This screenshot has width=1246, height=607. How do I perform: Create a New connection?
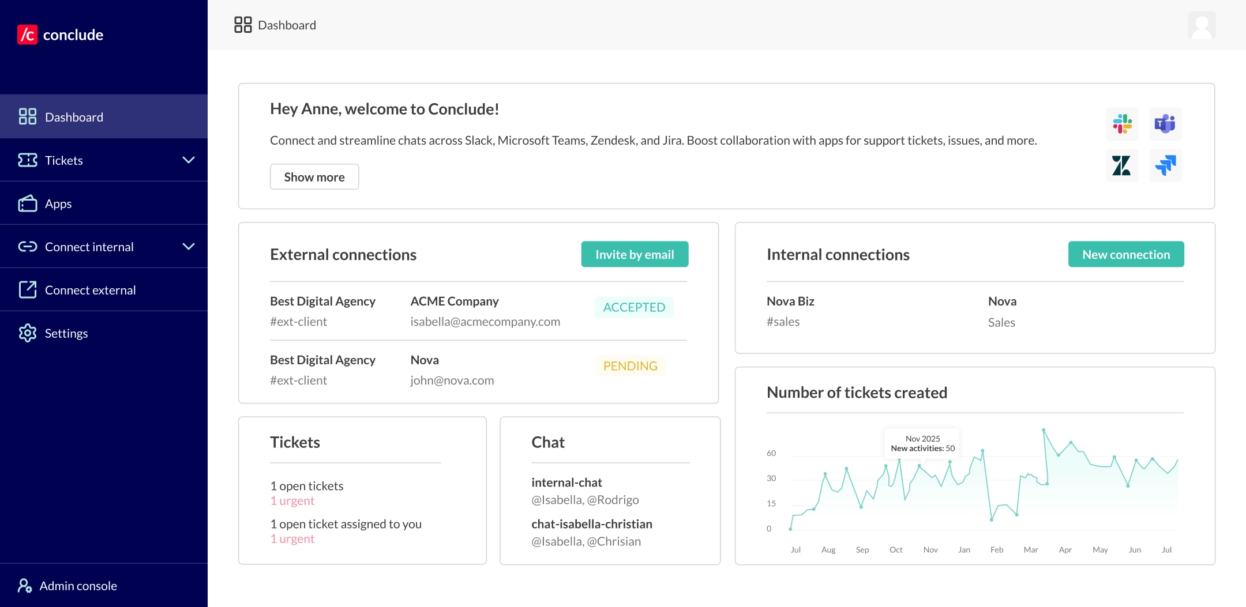(x=1125, y=254)
